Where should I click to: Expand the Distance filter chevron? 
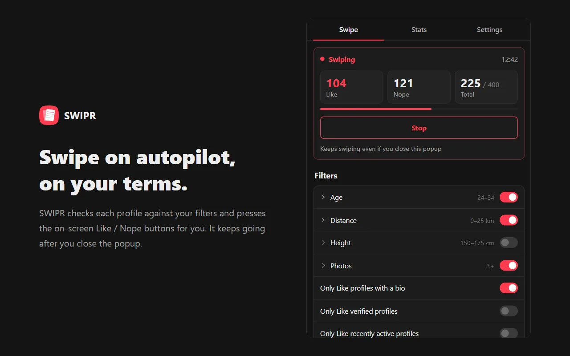tap(323, 220)
